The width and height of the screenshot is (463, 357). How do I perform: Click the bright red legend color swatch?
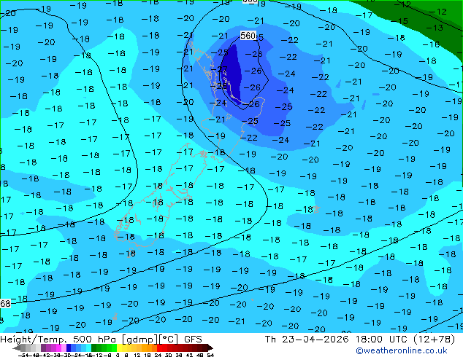pyautogui.click(x=159, y=348)
